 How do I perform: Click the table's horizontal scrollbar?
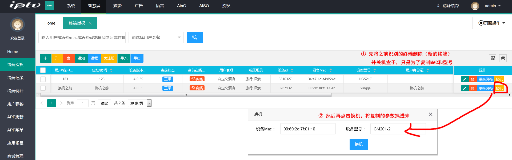click(x=186, y=95)
